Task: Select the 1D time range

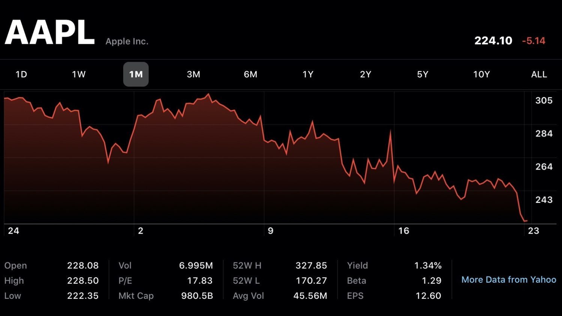Action: point(21,74)
